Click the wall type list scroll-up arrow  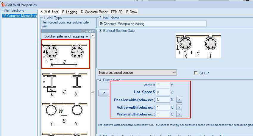point(93,36)
